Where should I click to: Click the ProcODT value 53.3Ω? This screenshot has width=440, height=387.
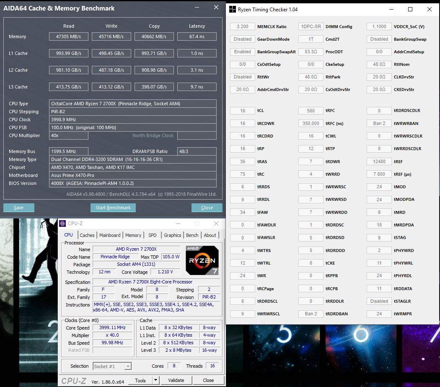[x=311, y=52]
